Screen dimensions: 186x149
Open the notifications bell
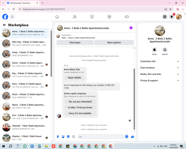[172, 17]
